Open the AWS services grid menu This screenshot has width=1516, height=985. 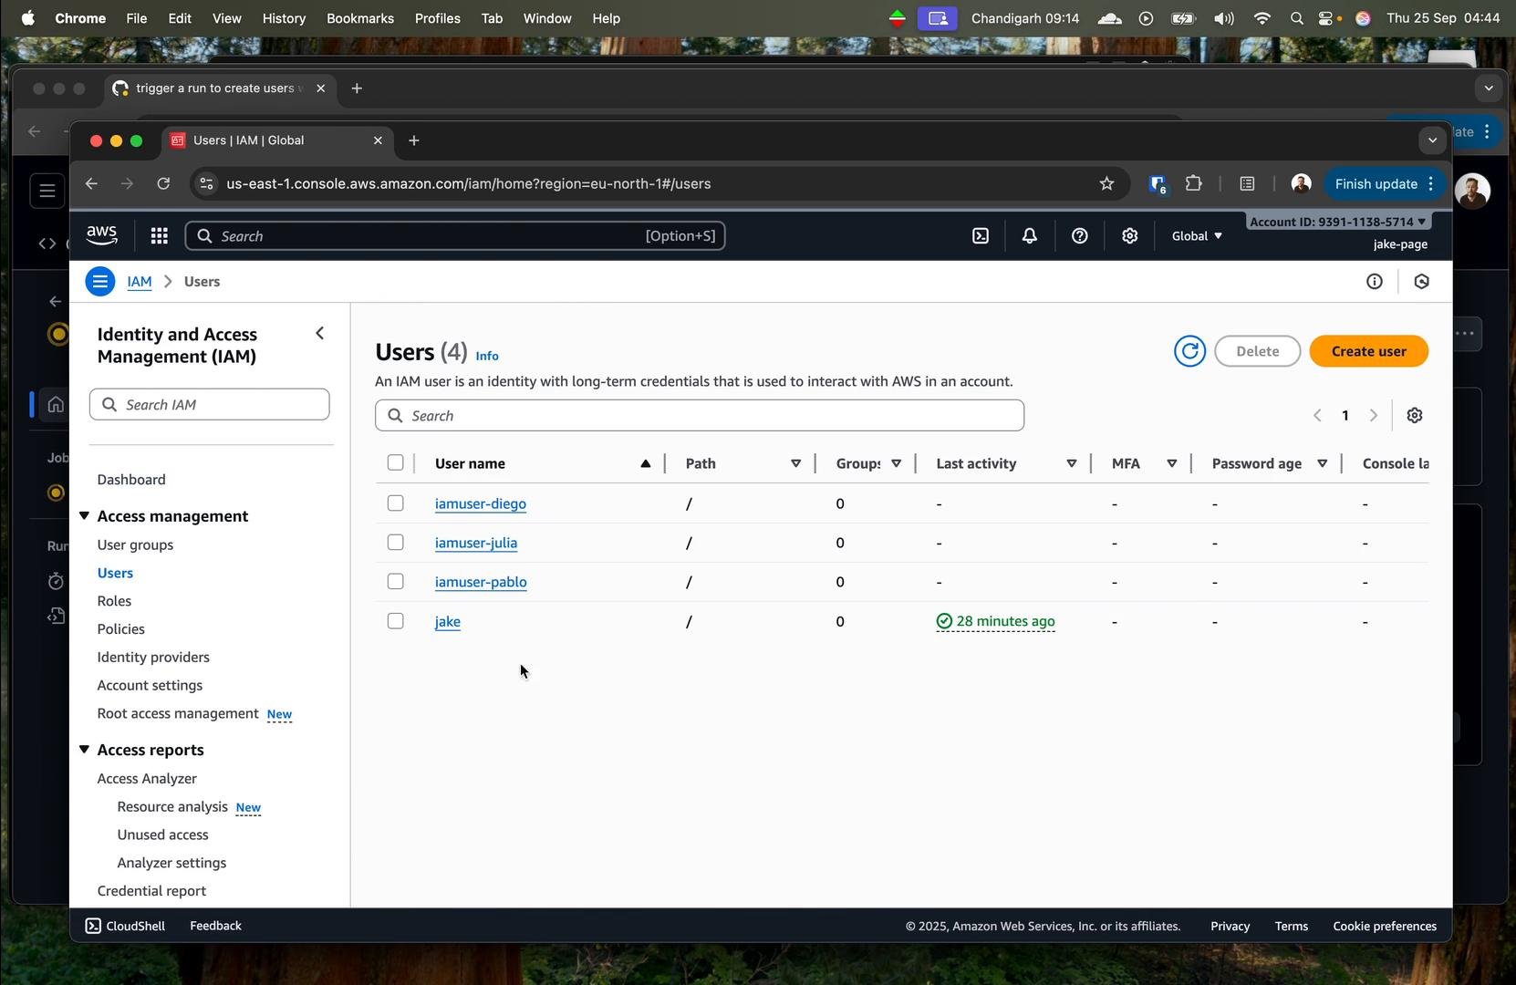(x=159, y=236)
